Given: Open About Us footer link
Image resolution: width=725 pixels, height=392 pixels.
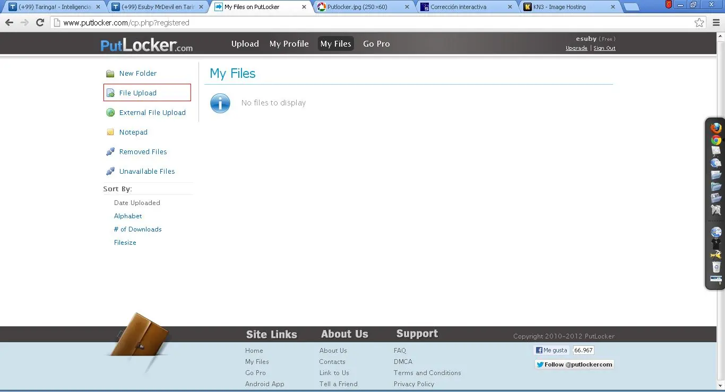Looking at the screenshot, I should tap(333, 351).
